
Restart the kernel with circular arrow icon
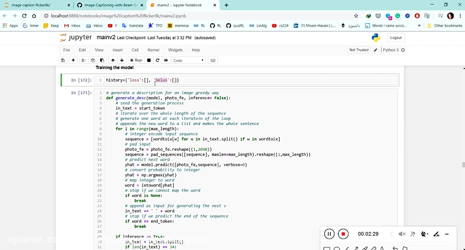tap(158, 60)
